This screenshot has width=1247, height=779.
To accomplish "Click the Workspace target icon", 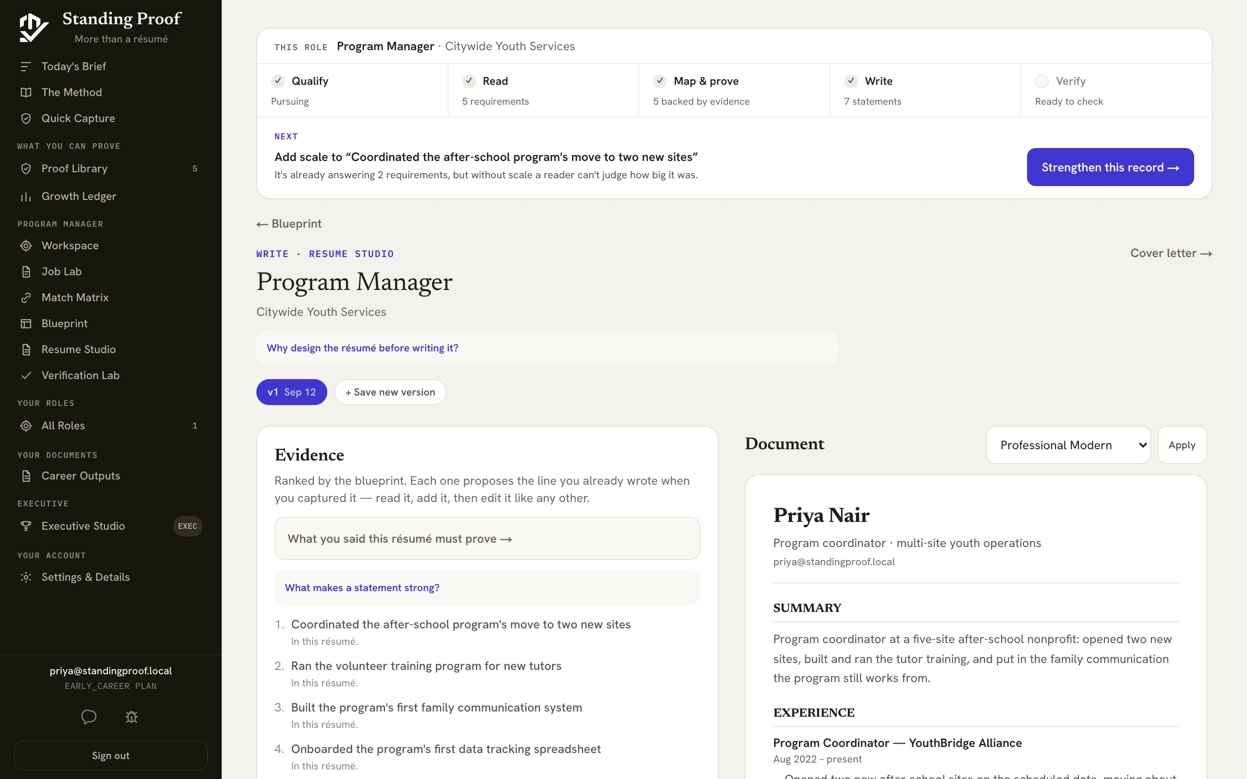I will [x=26, y=246].
